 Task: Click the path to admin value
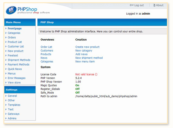pos(106,96)
